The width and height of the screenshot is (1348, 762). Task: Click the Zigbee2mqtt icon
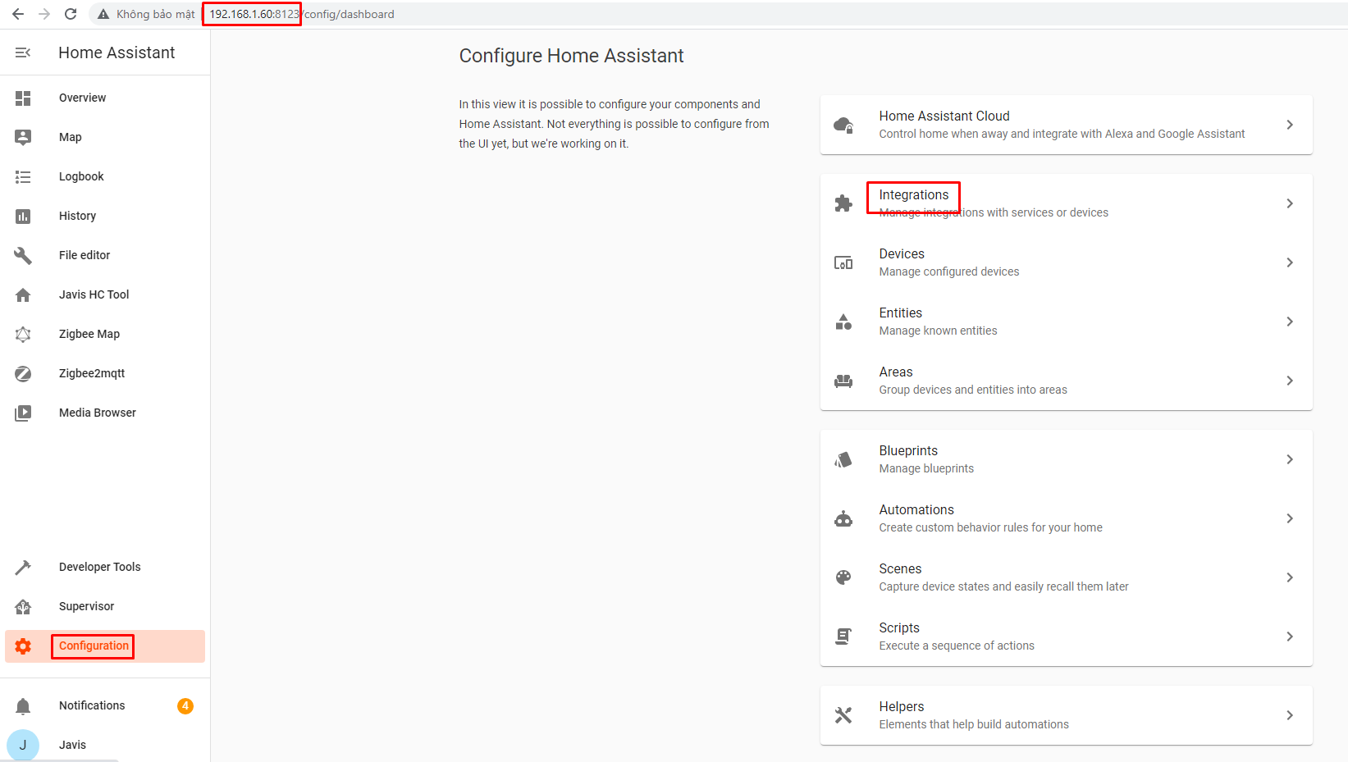click(23, 373)
